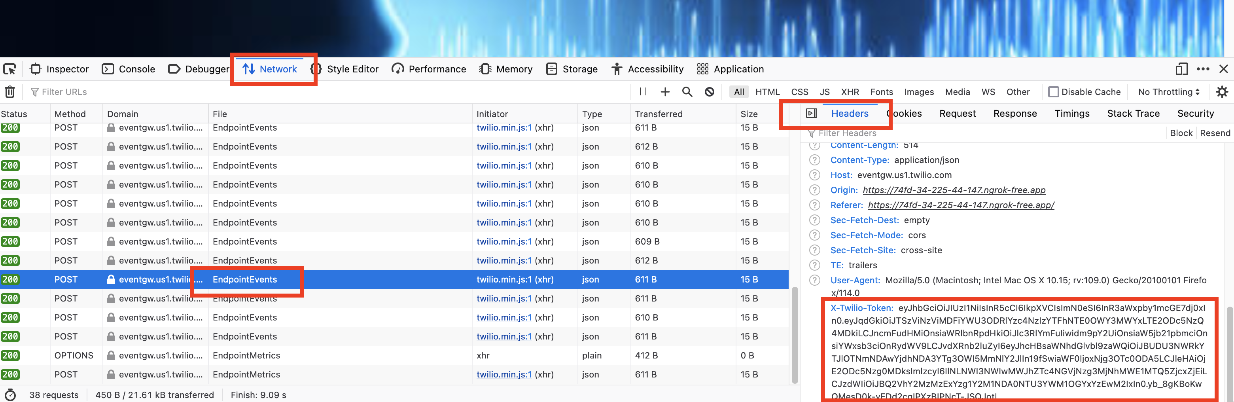The height and width of the screenshot is (402, 1234).
Task: Enable the Disable Cache checkbox
Action: [x=1053, y=92]
